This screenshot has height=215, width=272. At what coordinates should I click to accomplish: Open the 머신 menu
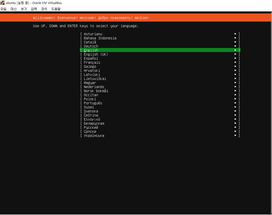point(13,9)
